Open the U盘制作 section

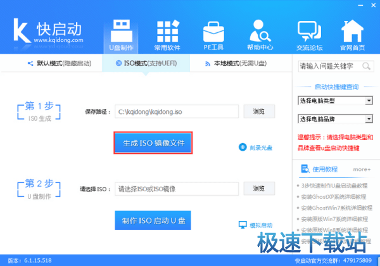pyautogui.click(x=121, y=35)
